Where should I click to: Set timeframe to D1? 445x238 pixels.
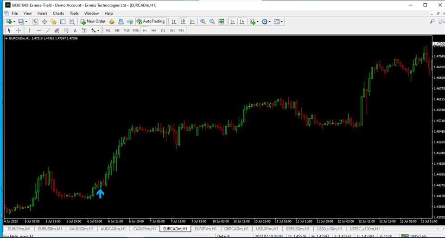pos(163,31)
